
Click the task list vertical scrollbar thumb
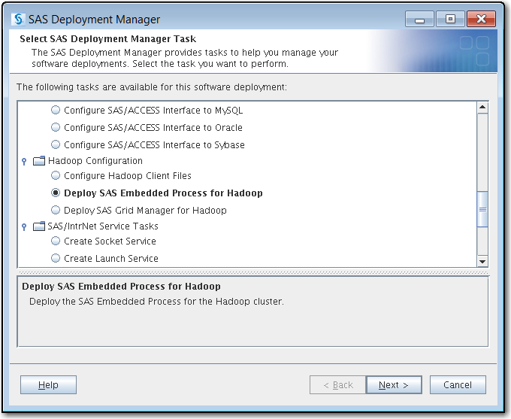[482, 209]
